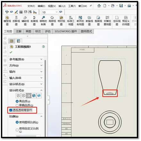Select shaded display style icon

coord(39,96)
